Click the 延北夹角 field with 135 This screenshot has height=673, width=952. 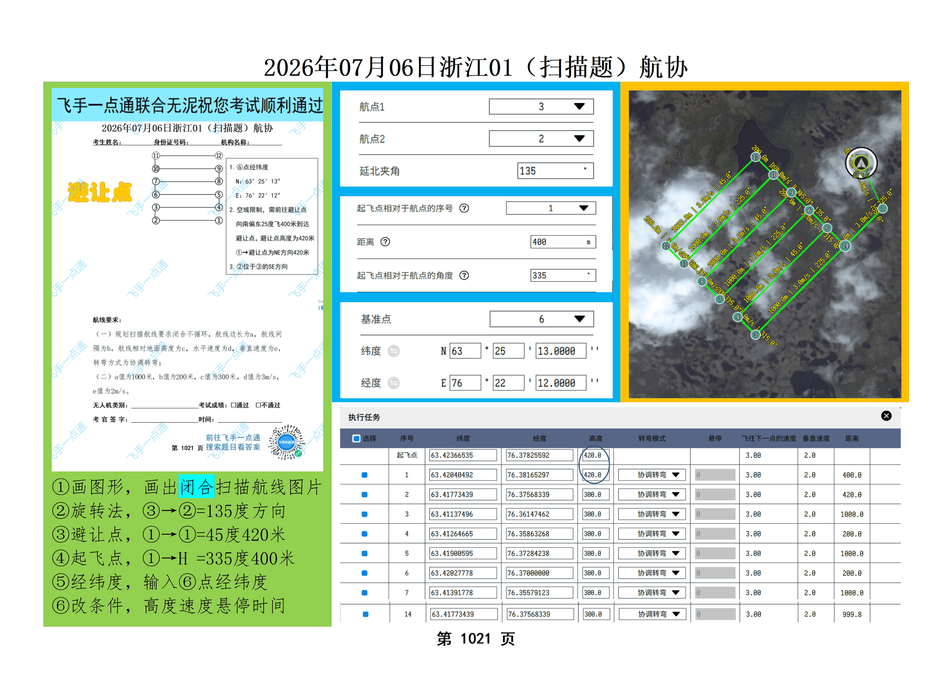(555, 171)
